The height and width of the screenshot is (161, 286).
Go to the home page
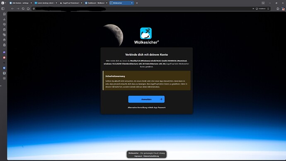pyautogui.click(x=28, y=9)
